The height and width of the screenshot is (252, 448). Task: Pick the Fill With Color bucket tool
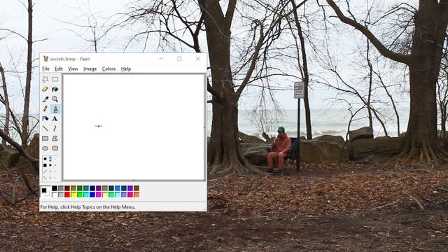tap(55, 89)
